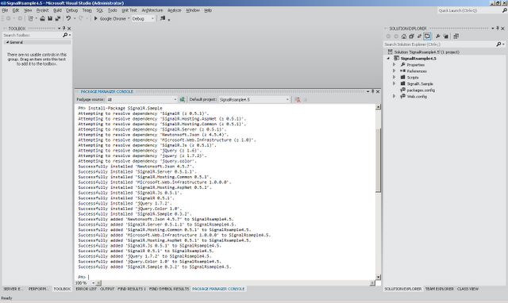This screenshot has width=508, height=303.
Task: Click the Save toolbar icon
Action: point(50,18)
